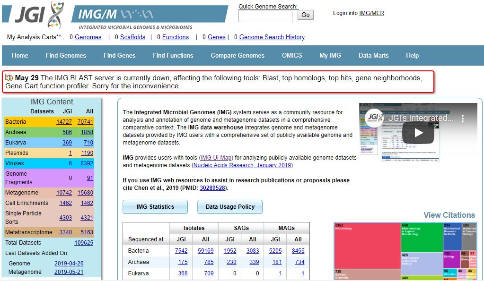Focus the Quick Genome Search field
The image size is (484, 281).
[265, 16]
